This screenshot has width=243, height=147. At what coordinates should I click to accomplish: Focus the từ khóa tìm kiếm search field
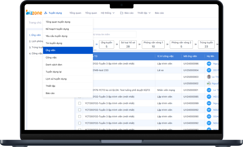[112, 35]
